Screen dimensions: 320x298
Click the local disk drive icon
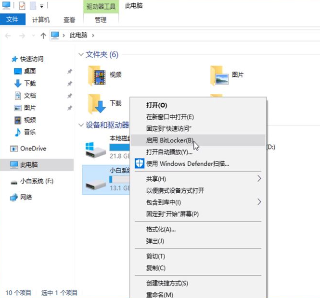point(95,149)
